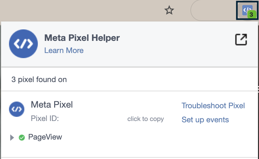Click the Meta Pixel heading
This screenshot has width=259, height=159.
52,104
